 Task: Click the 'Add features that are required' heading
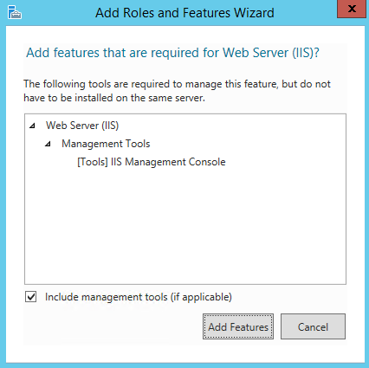tap(172, 53)
